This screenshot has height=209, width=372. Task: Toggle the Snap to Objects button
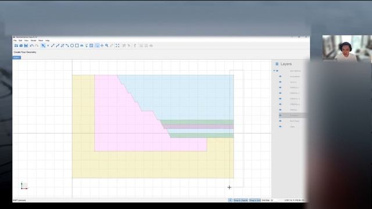(x=241, y=200)
